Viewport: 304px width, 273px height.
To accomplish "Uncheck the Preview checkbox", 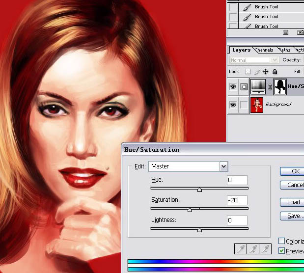I will point(281,251).
